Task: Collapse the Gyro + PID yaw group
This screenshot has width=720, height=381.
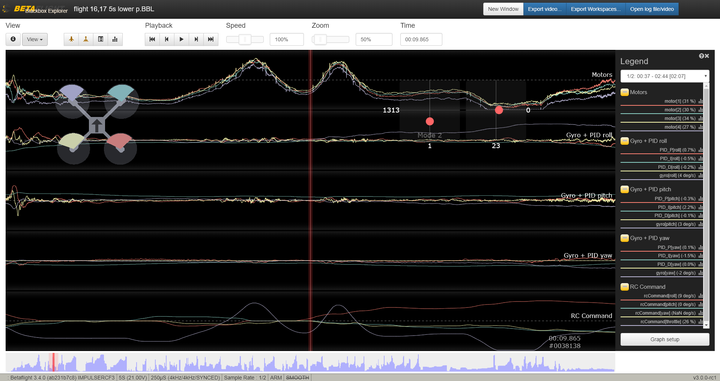Action: [x=625, y=238]
